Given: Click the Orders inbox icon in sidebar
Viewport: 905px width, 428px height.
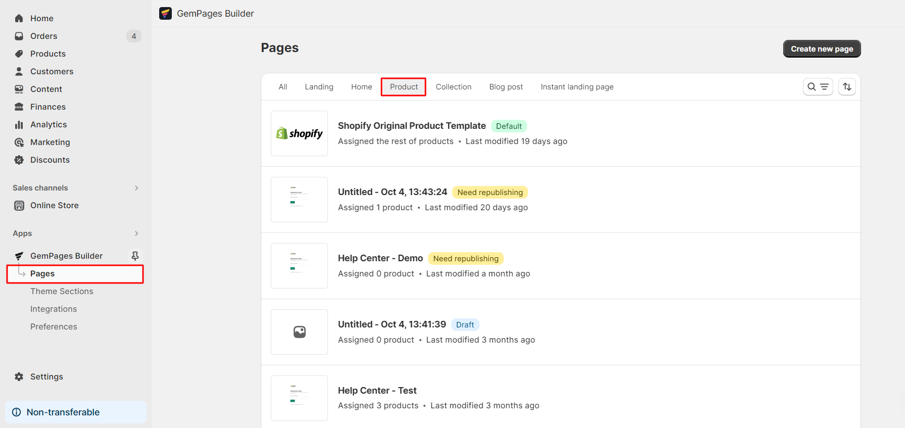Looking at the screenshot, I should (x=19, y=36).
